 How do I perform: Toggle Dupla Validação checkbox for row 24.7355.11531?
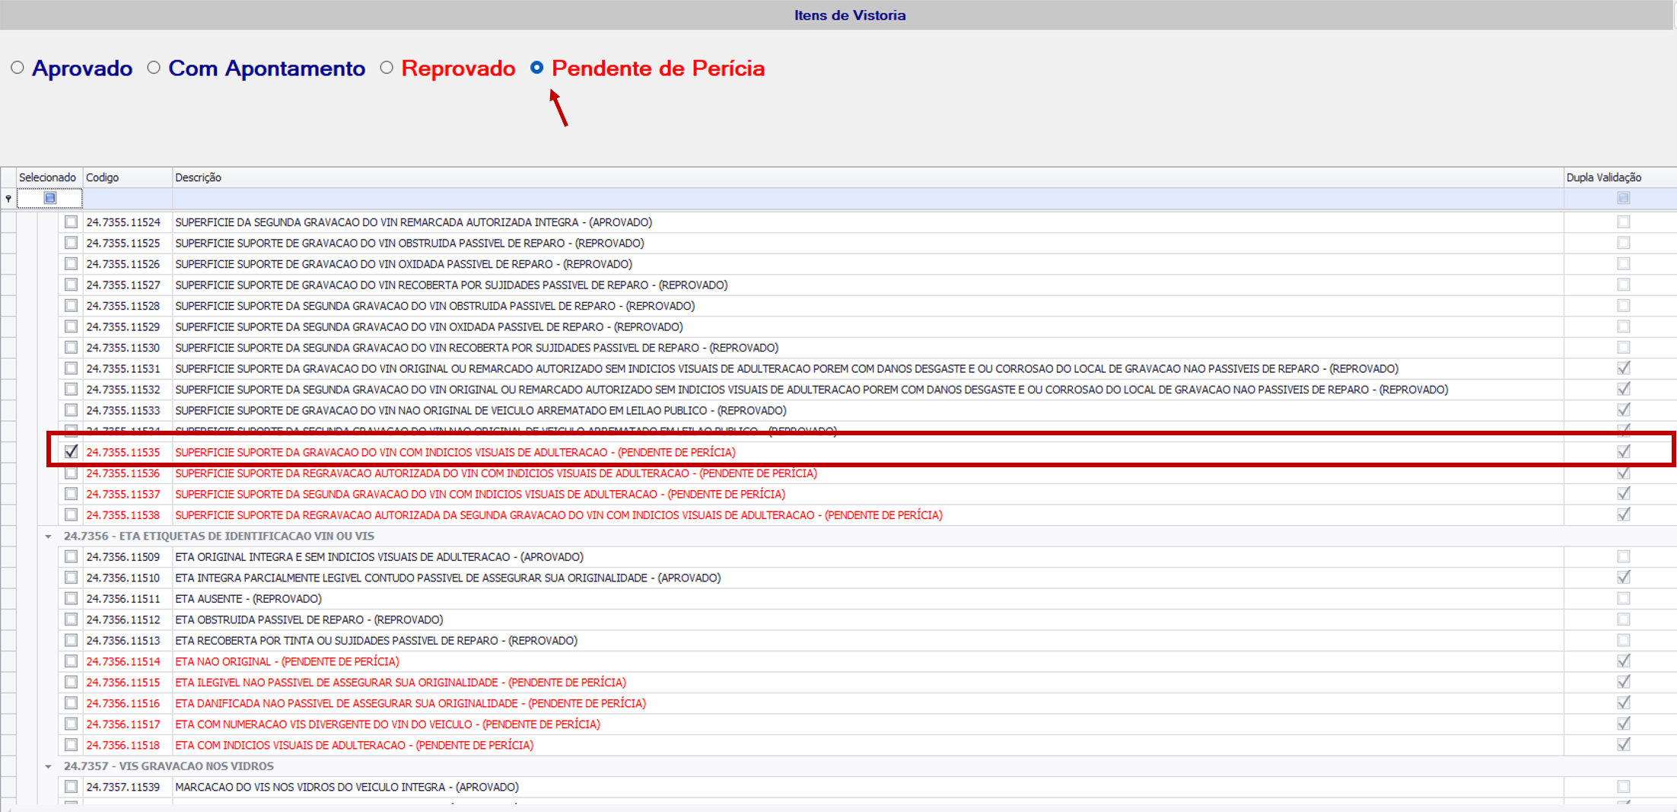coord(1624,368)
